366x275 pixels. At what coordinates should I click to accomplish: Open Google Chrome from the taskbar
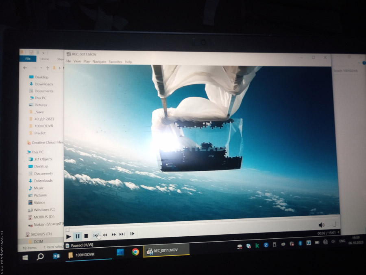(x=135, y=252)
